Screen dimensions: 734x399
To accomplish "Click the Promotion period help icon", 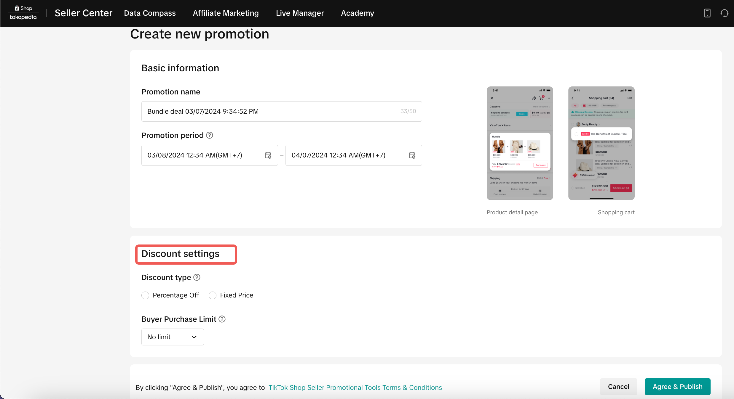I will point(210,135).
